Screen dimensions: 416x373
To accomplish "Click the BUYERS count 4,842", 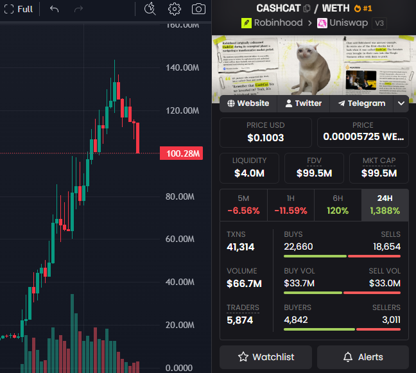I will tap(295, 320).
